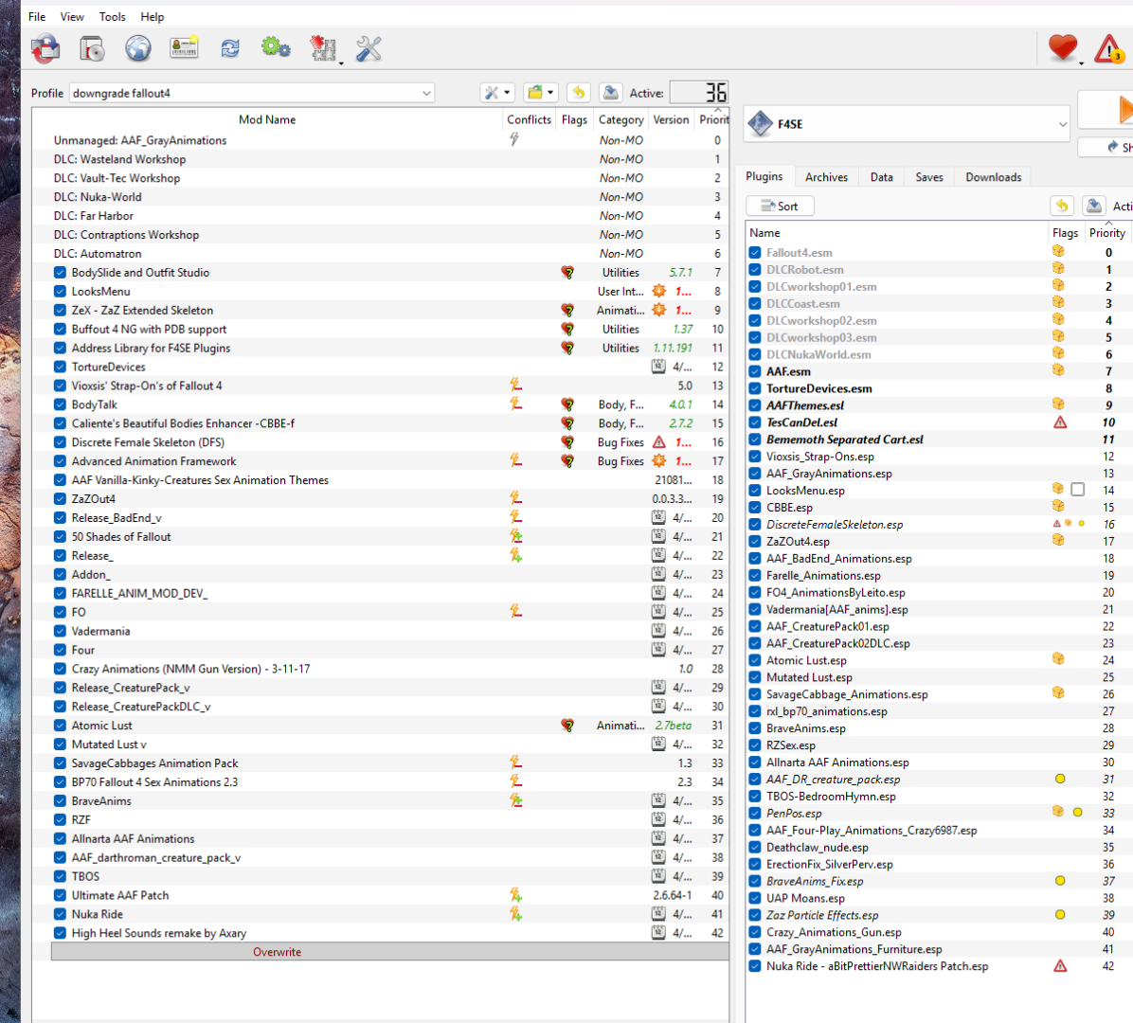
Task: Toggle High Heel Sounds remake mod checkbox
Action: [x=61, y=933]
